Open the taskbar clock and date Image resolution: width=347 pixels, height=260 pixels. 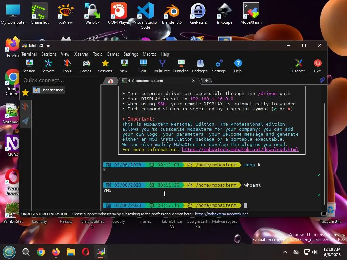pos(332,252)
